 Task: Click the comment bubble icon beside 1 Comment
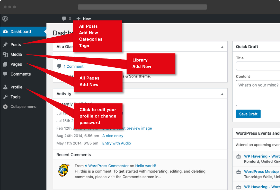[x=59, y=66]
